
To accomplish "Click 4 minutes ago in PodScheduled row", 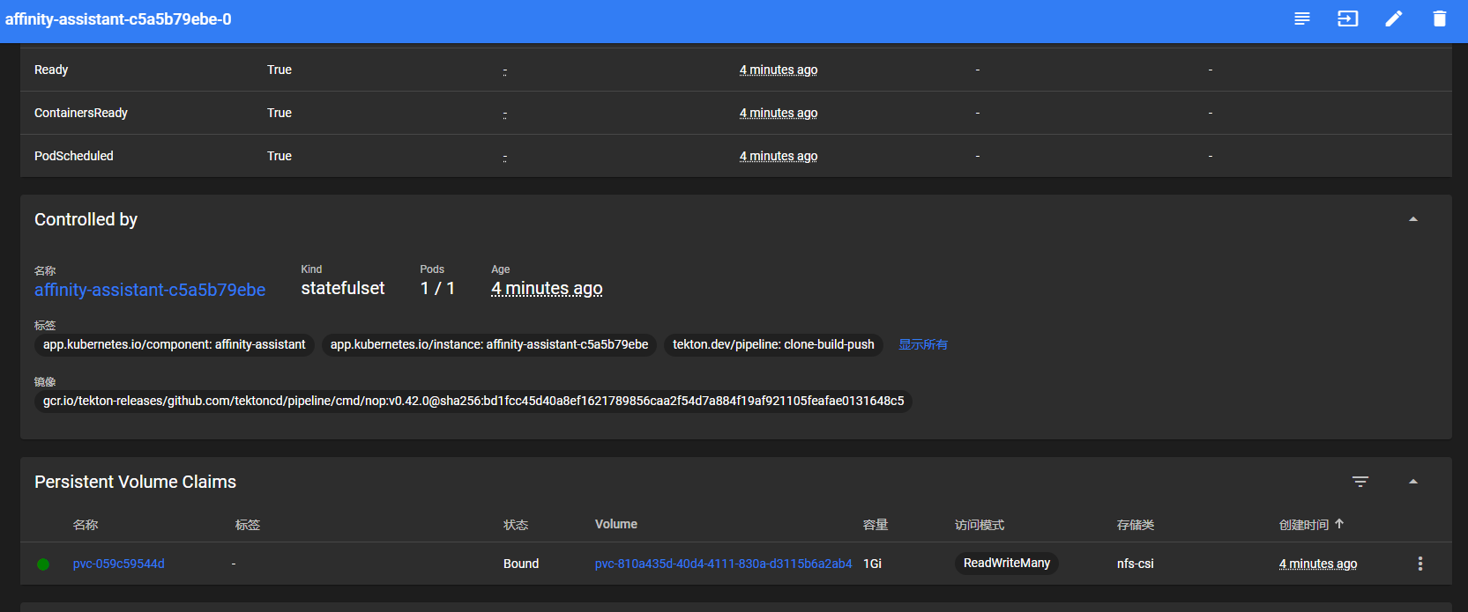I will pos(779,156).
